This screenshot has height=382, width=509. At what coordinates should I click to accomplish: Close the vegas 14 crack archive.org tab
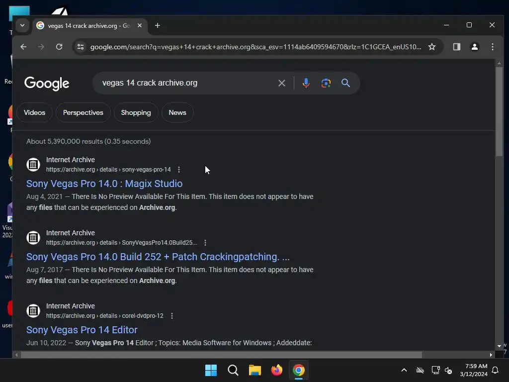(140, 25)
